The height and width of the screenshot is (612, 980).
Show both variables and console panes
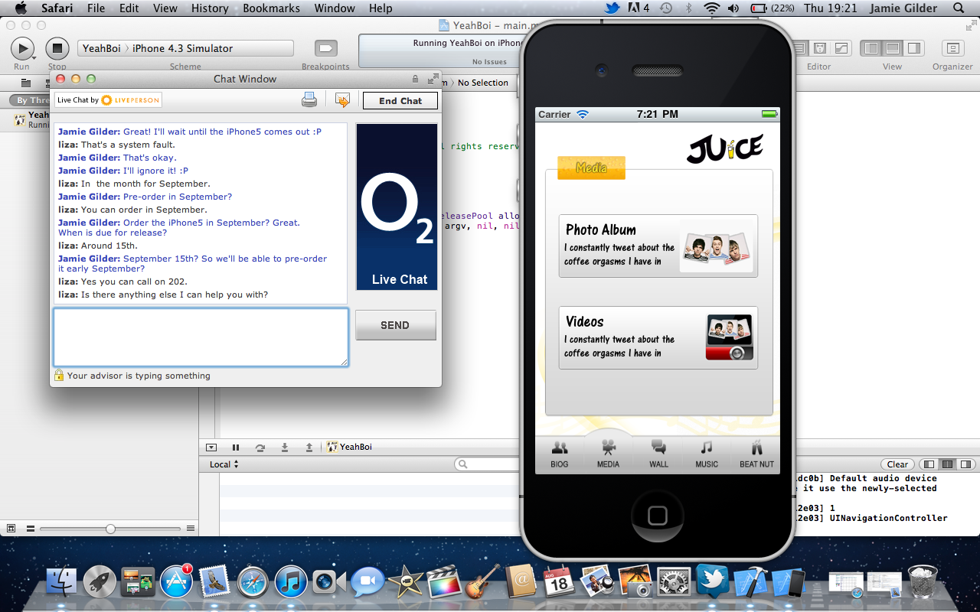pos(946,464)
